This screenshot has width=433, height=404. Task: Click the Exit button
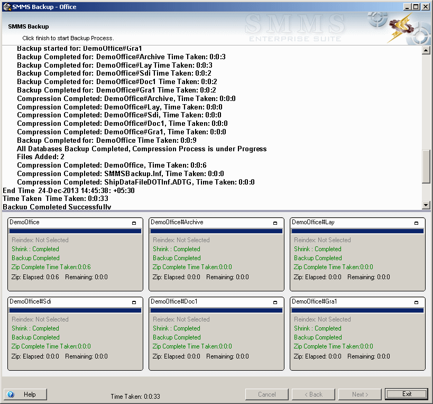407,394
